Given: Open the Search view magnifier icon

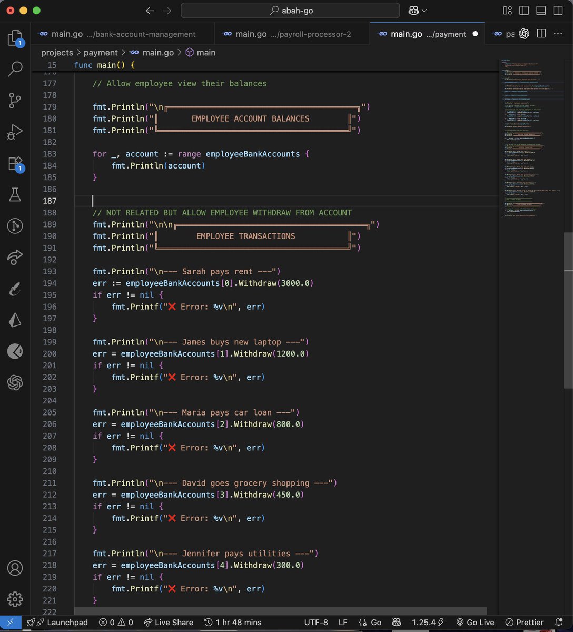Looking at the screenshot, I should pyautogui.click(x=15, y=68).
